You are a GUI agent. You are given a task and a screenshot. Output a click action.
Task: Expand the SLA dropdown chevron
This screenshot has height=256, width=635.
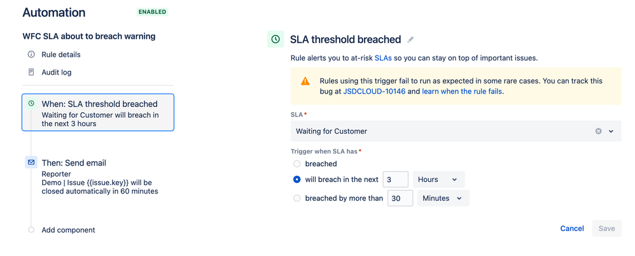[611, 131]
